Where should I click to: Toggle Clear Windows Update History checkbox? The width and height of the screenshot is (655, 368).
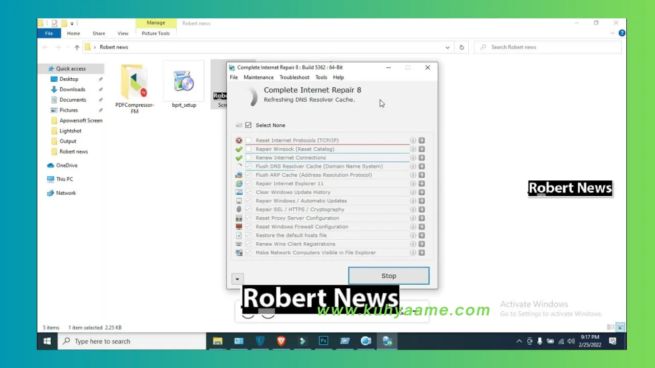click(248, 192)
